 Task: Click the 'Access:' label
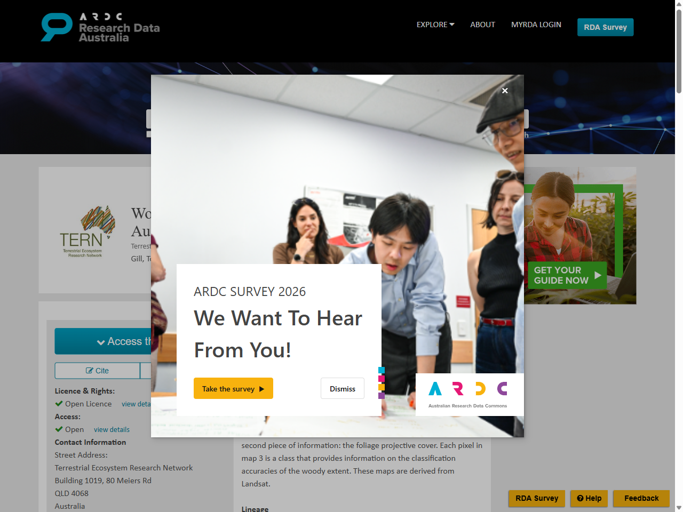click(68, 417)
